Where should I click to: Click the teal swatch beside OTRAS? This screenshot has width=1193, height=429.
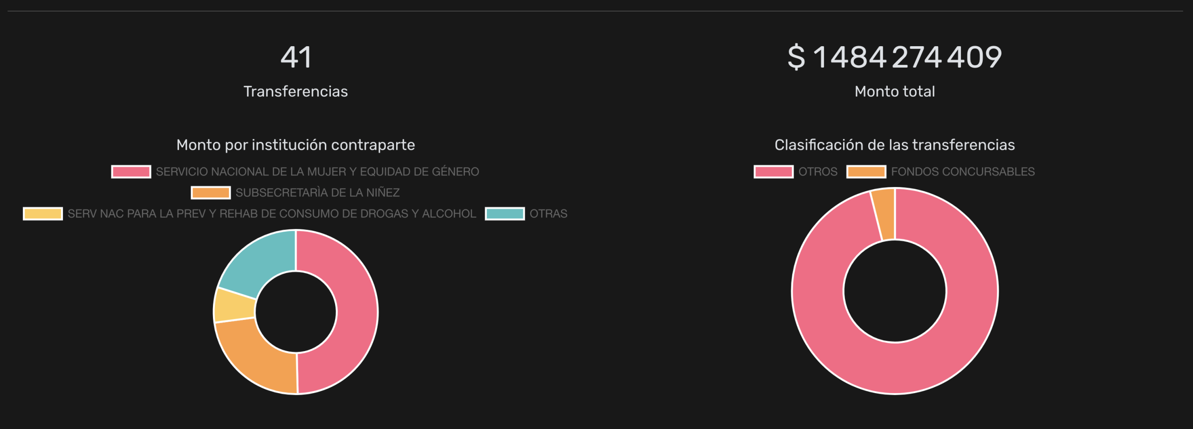tap(505, 214)
